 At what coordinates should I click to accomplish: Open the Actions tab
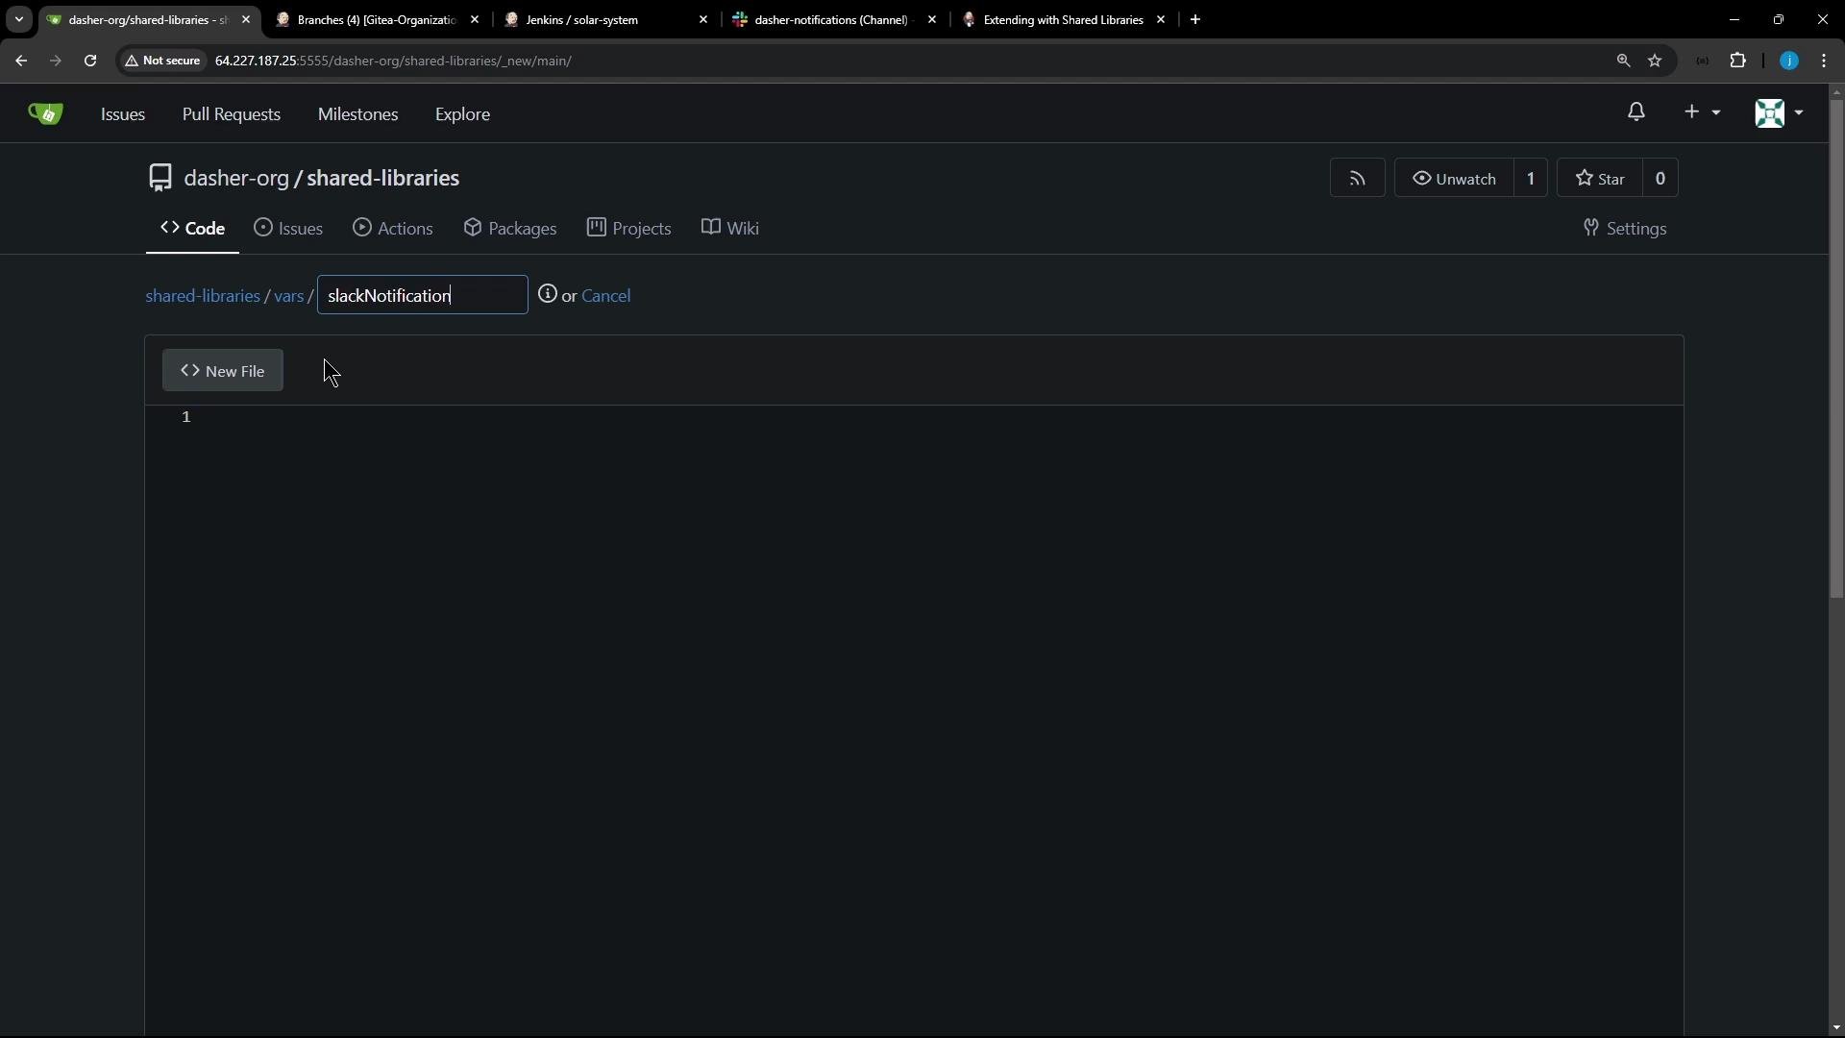pos(393,228)
